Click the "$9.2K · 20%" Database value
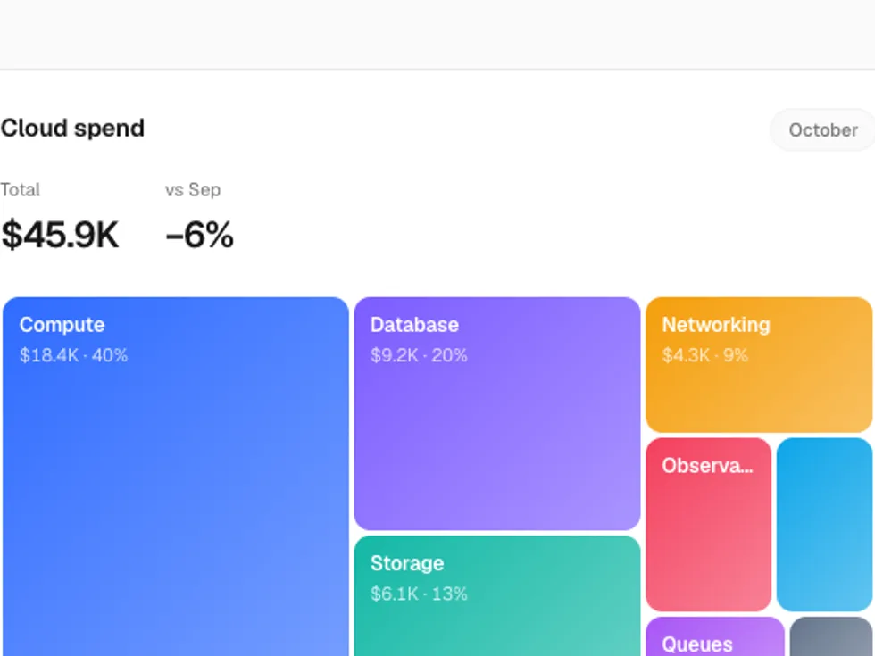The height and width of the screenshot is (656, 875). pos(419,355)
